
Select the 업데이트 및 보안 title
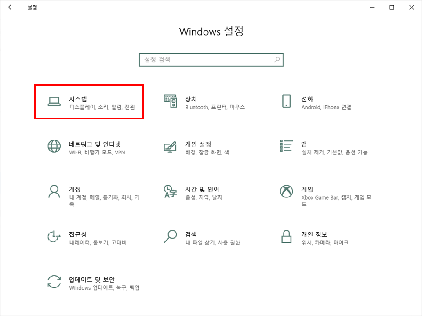pos(92,280)
